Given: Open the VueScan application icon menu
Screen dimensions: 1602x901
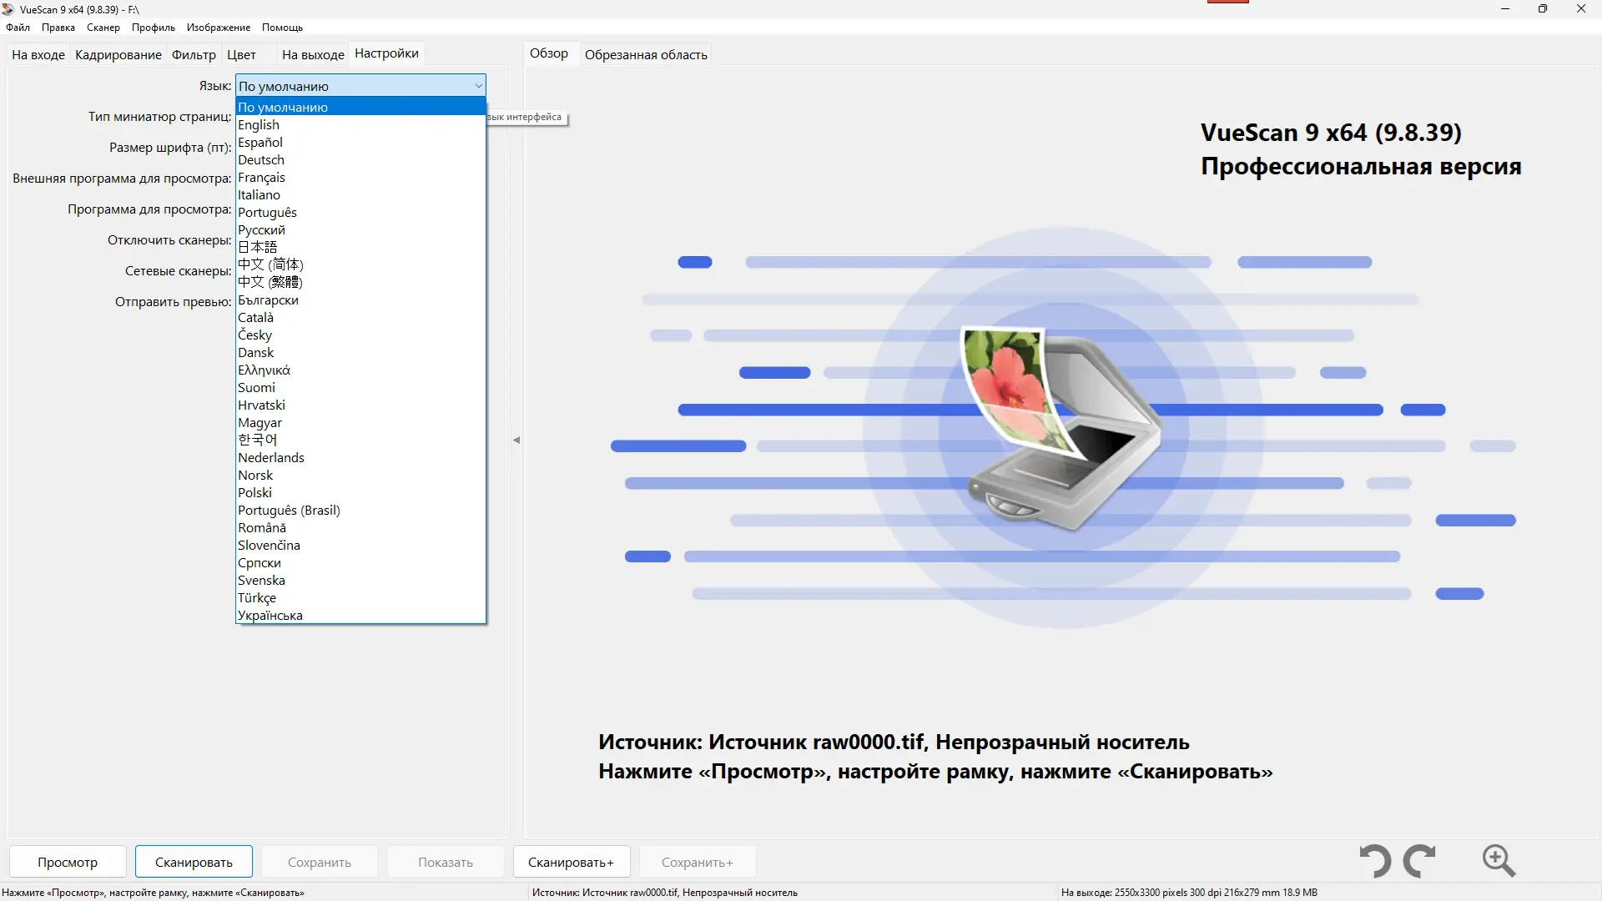Looking at the screenshot, I should [8, 9].
